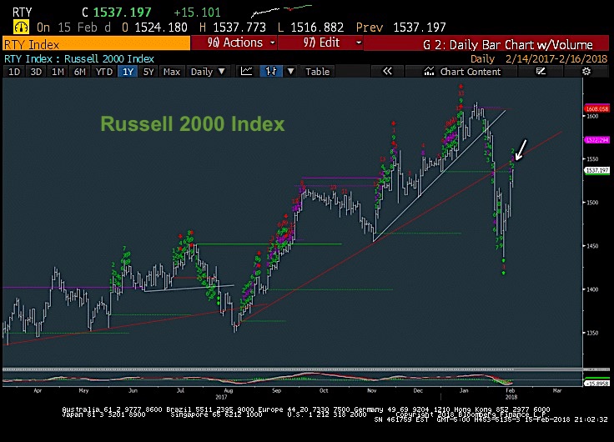Select the Max range tab
This screenshot has height=442, width=614.
point(172,72)
